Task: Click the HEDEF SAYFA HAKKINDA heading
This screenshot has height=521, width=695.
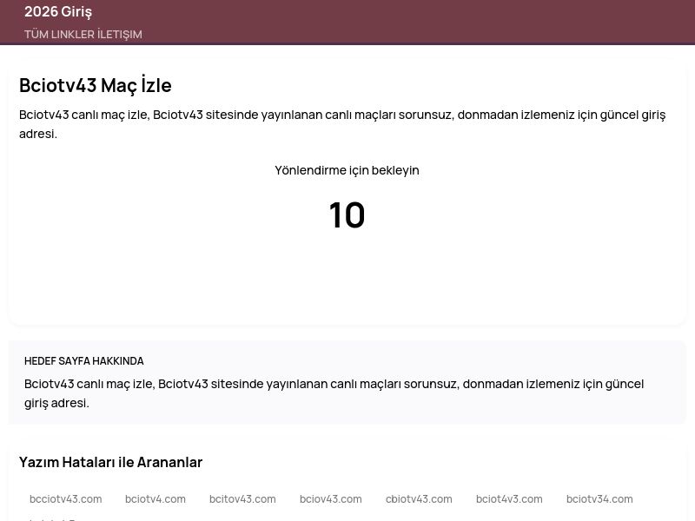Action: [84, 360]
